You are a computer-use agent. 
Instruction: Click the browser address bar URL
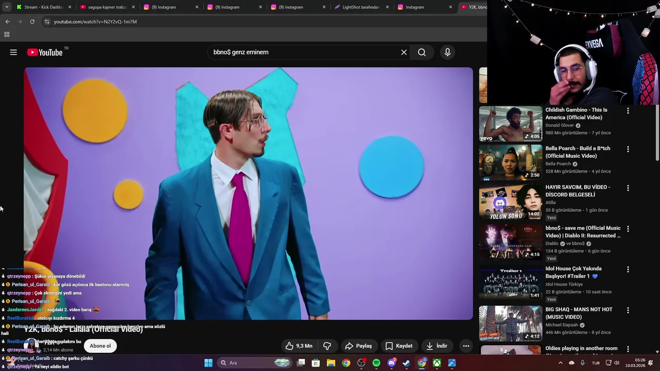(95, 22)
